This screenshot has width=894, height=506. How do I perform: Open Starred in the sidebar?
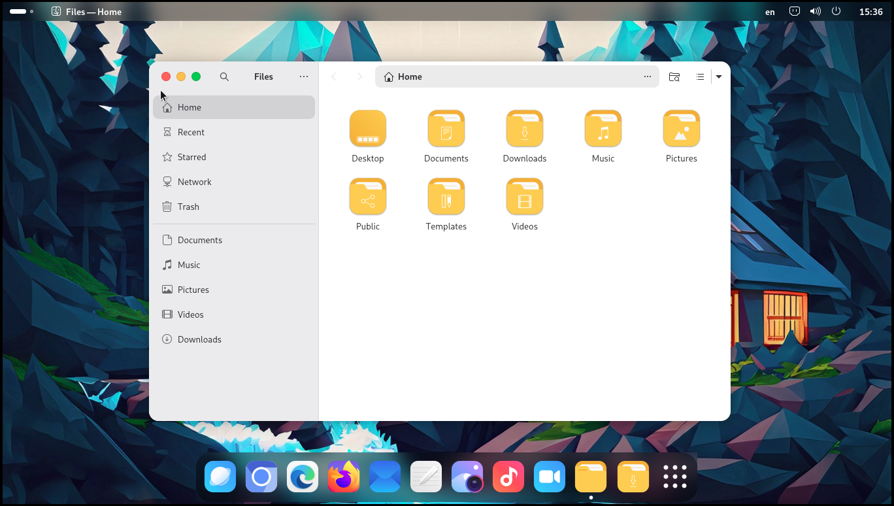[234, 157]
